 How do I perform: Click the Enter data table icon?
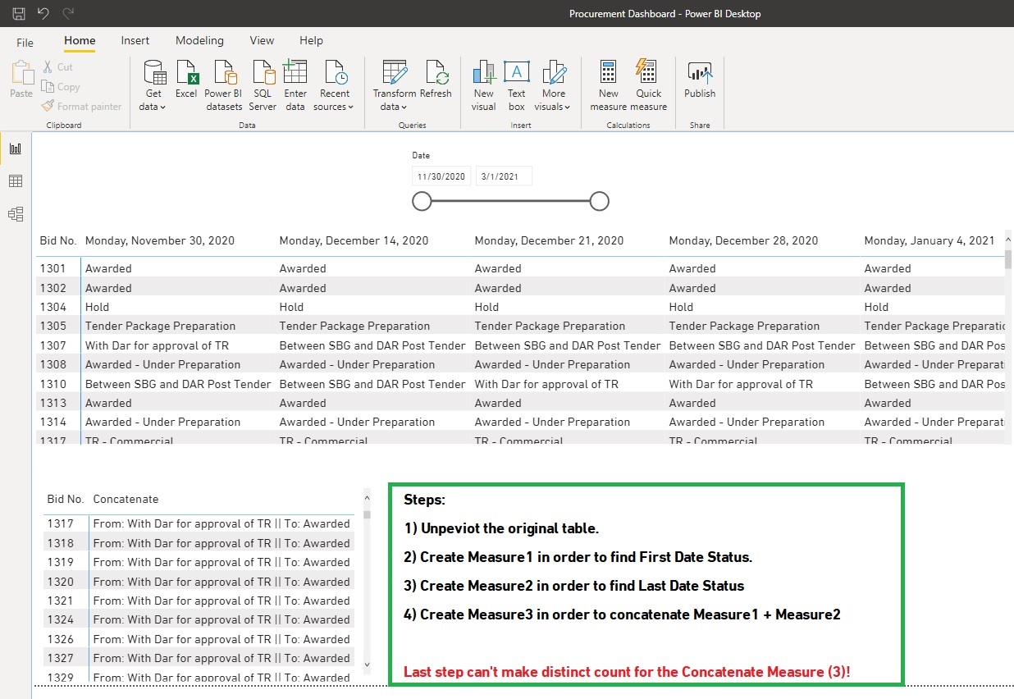pos(295,72)
